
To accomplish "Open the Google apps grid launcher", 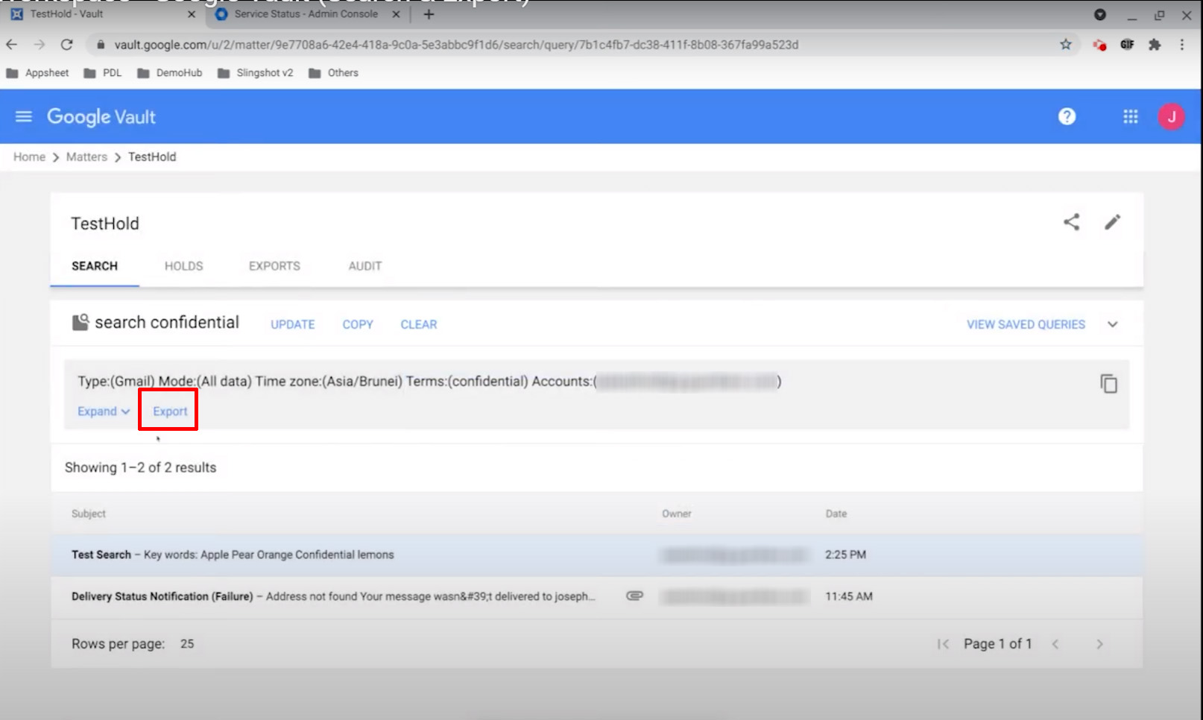I will point(1130,116).
